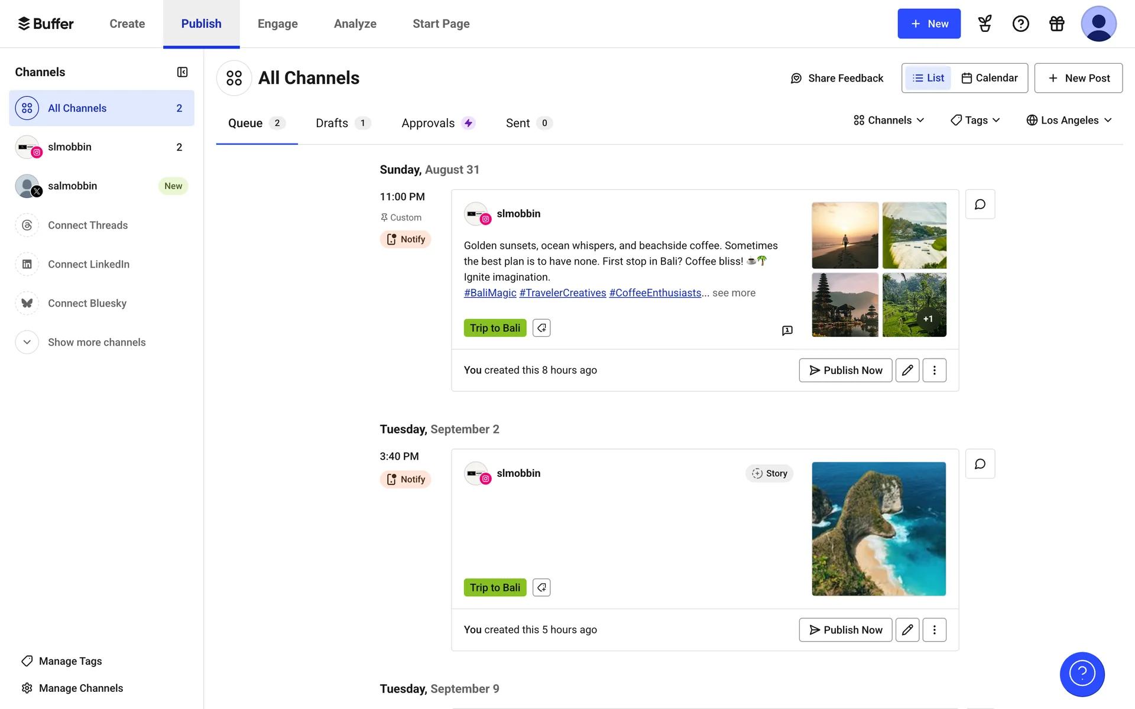
Task: Open the Channels filter dropdown
Action: click(888, 121)
